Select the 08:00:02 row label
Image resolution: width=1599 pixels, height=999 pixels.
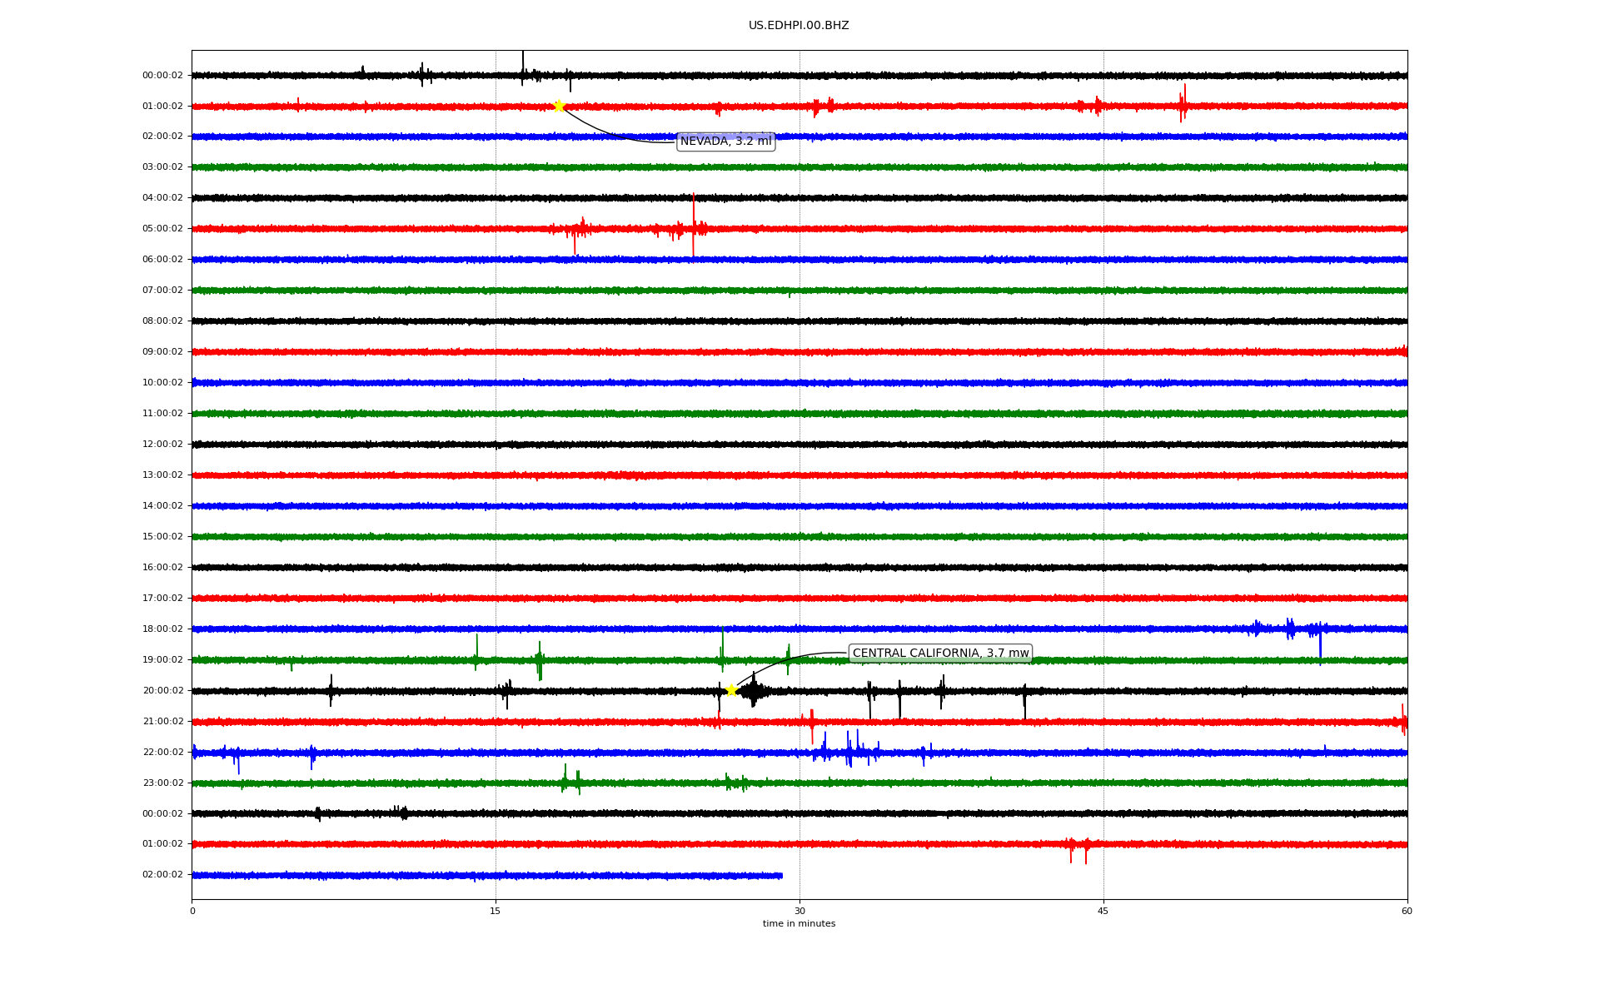162,321
